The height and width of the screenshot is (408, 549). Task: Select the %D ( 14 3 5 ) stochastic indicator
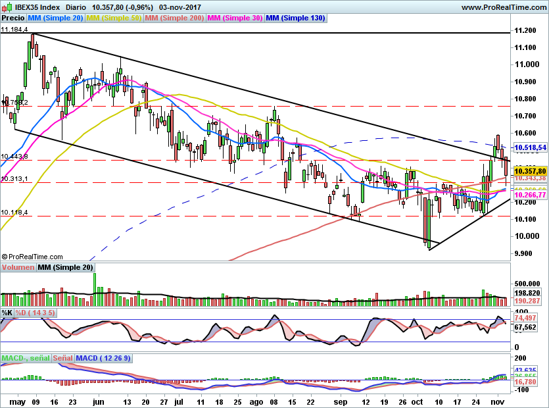point(36,313)
